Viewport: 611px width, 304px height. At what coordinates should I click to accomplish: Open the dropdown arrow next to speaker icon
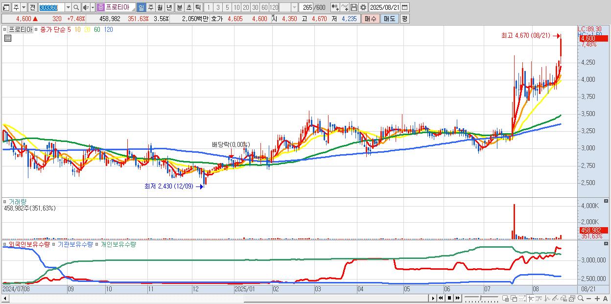click(93, 7)
